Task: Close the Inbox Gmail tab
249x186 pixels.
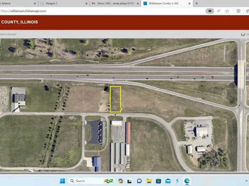Action: tap(138, 3)
